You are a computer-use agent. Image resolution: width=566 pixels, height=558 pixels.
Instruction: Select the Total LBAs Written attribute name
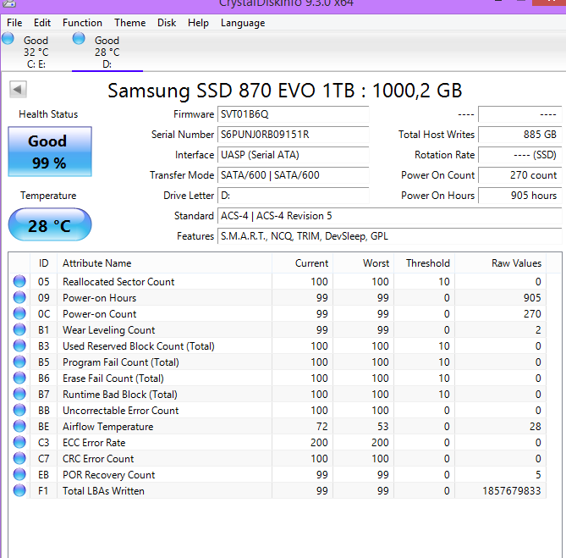[103, 491]
